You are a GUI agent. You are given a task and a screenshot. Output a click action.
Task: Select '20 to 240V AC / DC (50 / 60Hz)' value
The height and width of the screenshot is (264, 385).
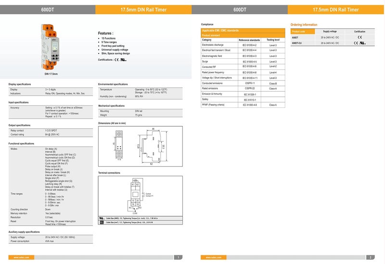60,238
